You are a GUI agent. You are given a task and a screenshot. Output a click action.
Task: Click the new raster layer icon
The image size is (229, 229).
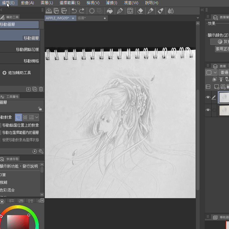pyautogui.click(x=217, y=87)
